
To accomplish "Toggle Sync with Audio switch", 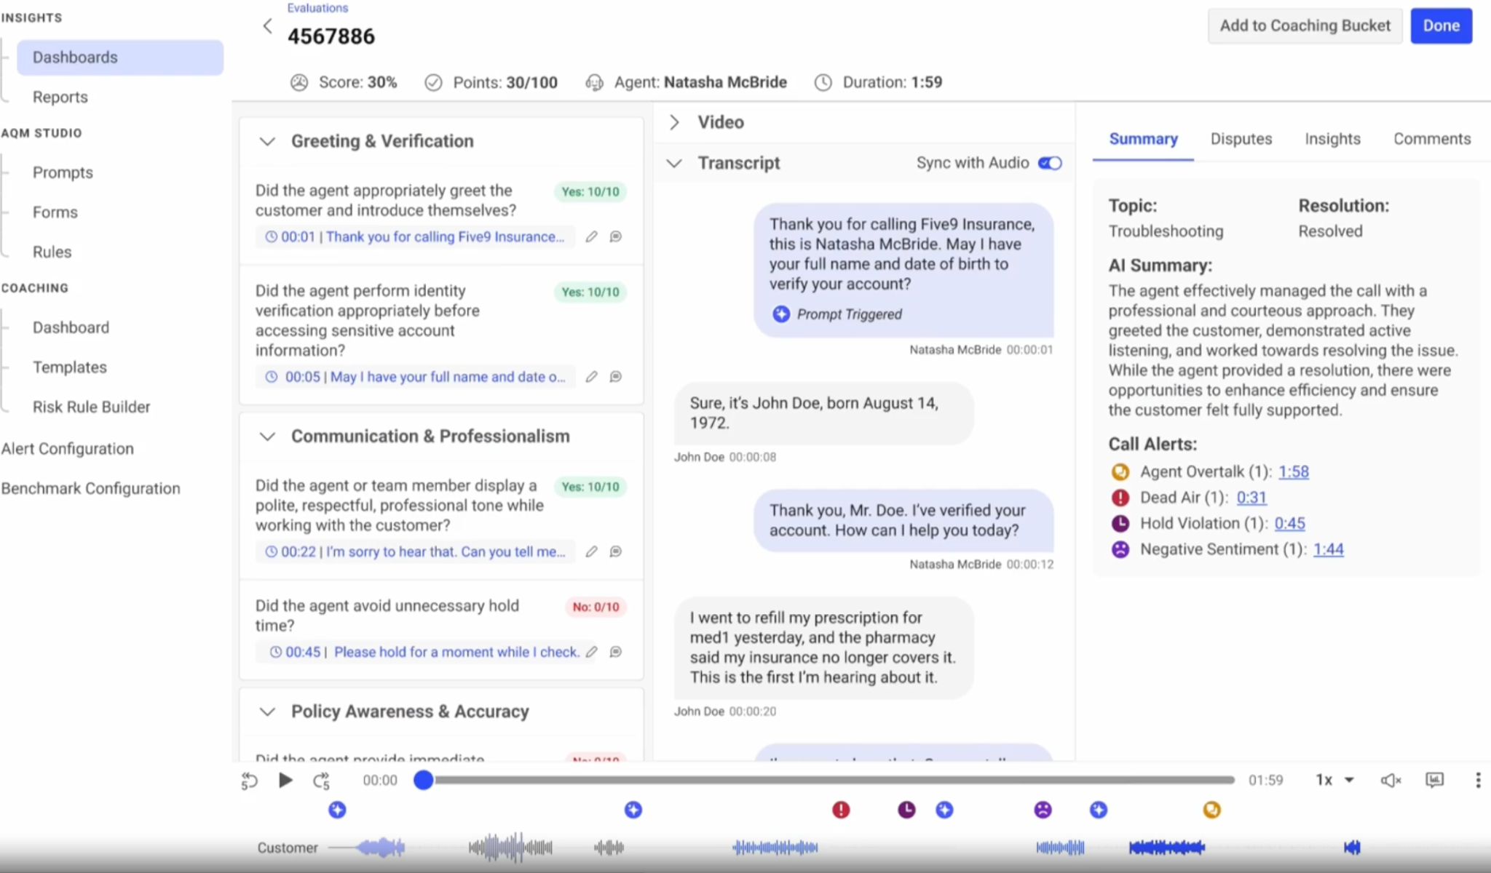I will [x=1049, y=163].
